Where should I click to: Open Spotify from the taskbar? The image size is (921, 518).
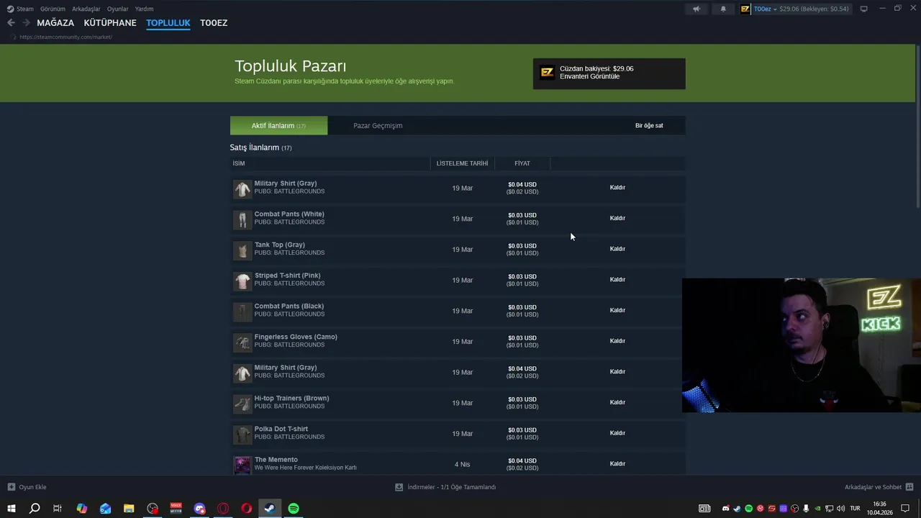[294, 509]
